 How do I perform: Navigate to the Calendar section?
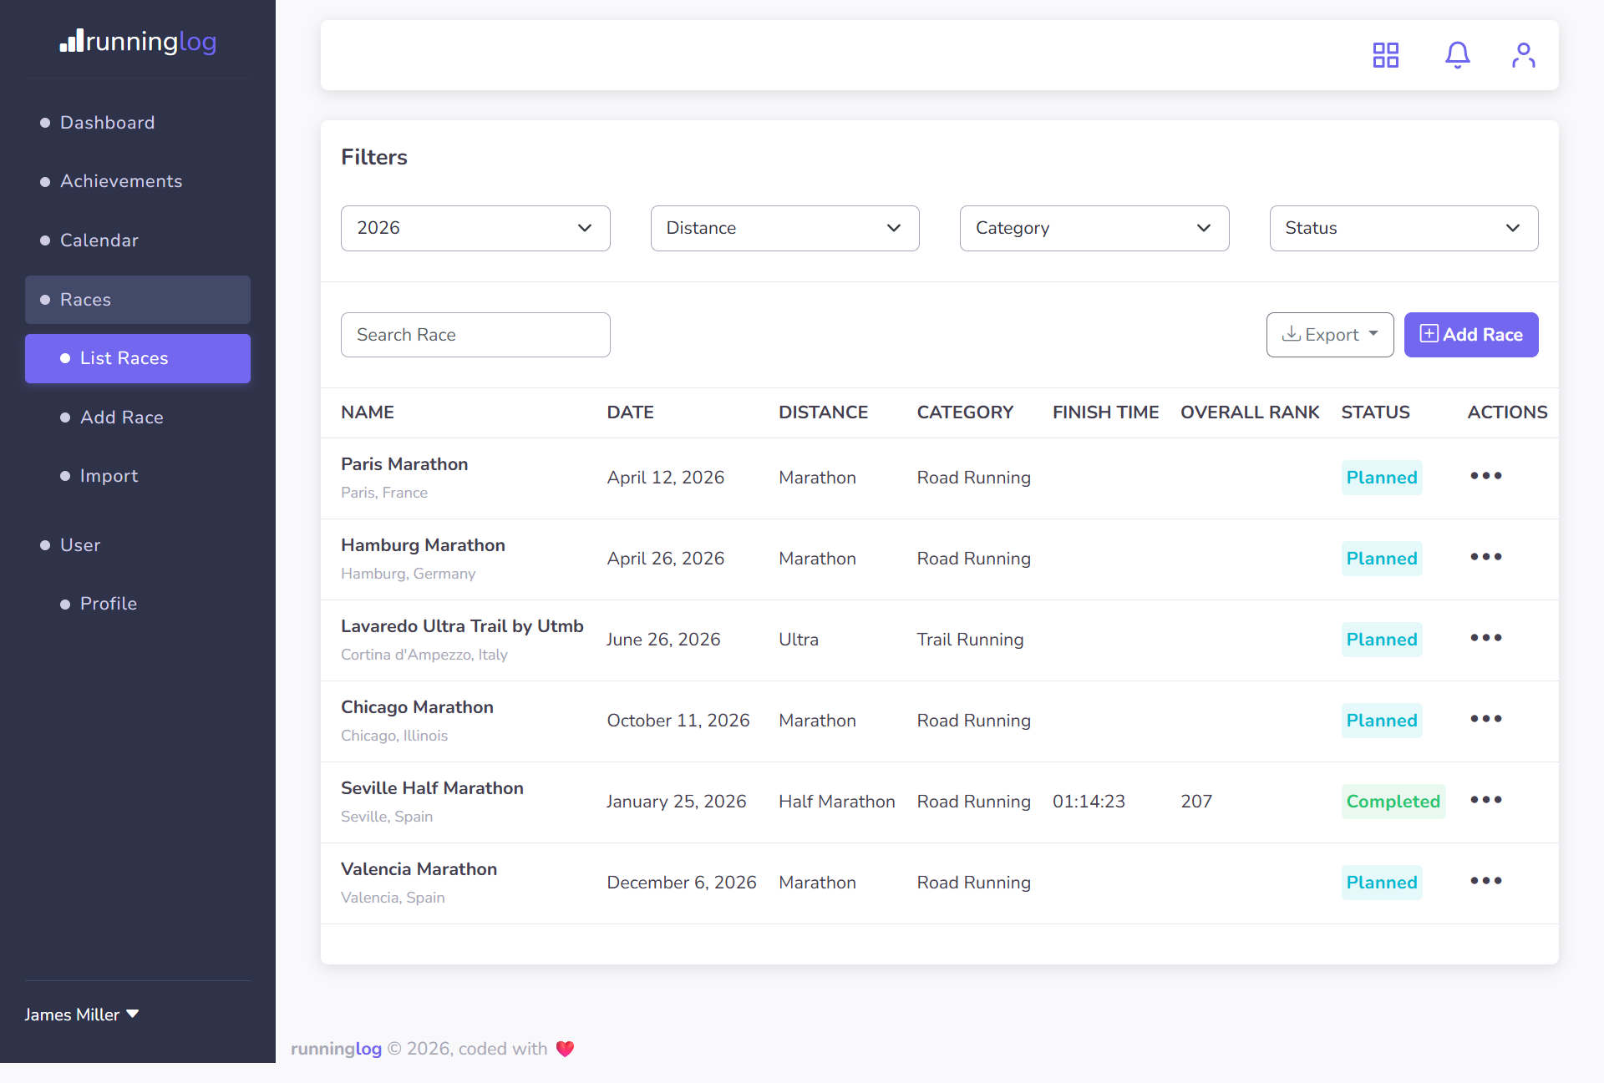[99, 240]
